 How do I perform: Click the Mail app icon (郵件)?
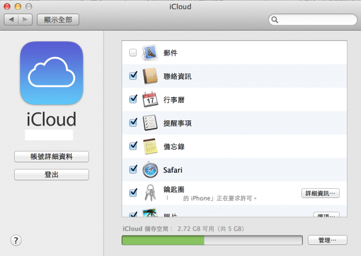coord(150,53)
